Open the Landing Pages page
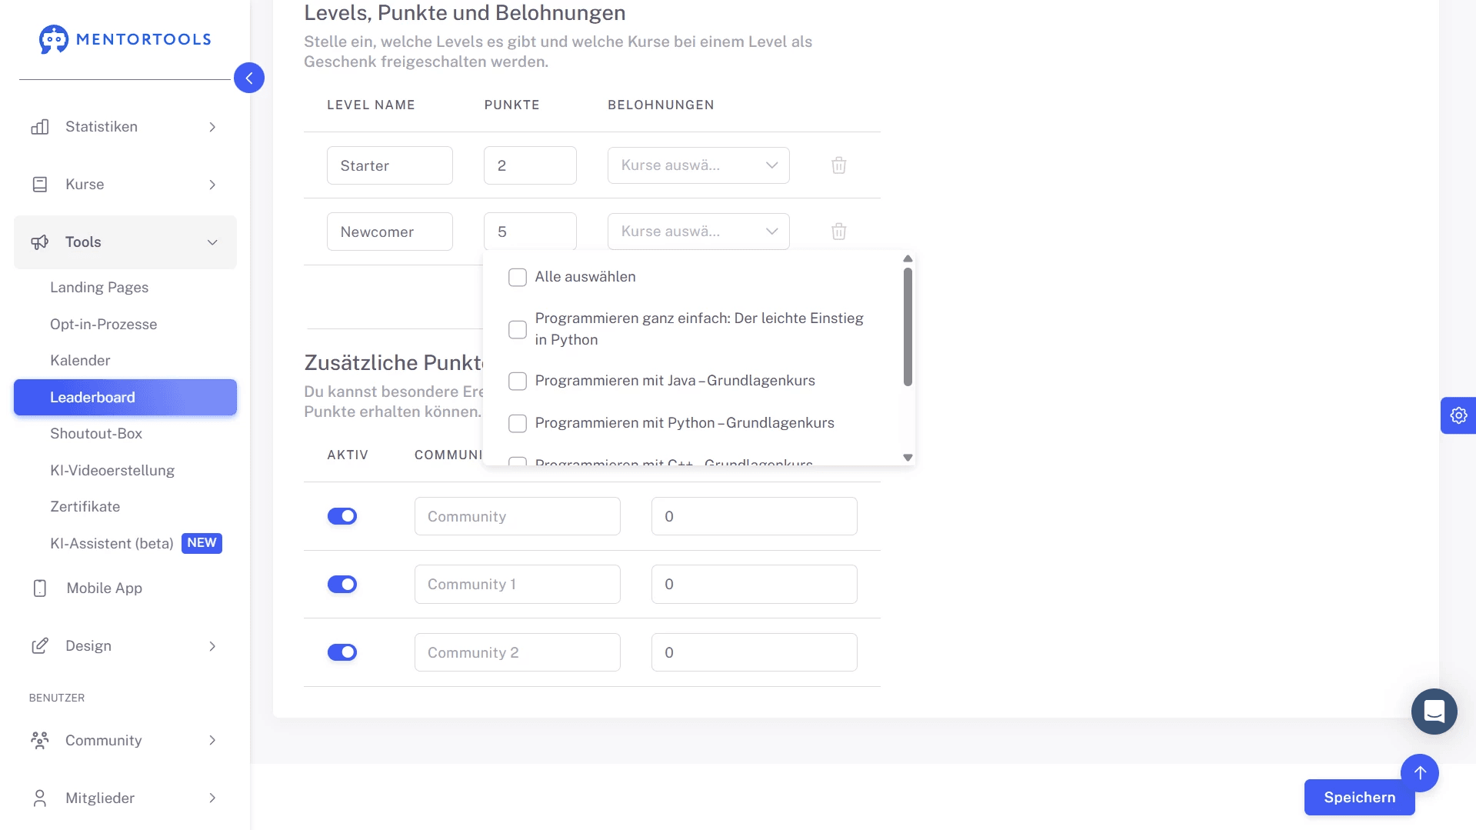This screenshot has width=1476, height=830. pyautogui.click(x=99, y=287)
